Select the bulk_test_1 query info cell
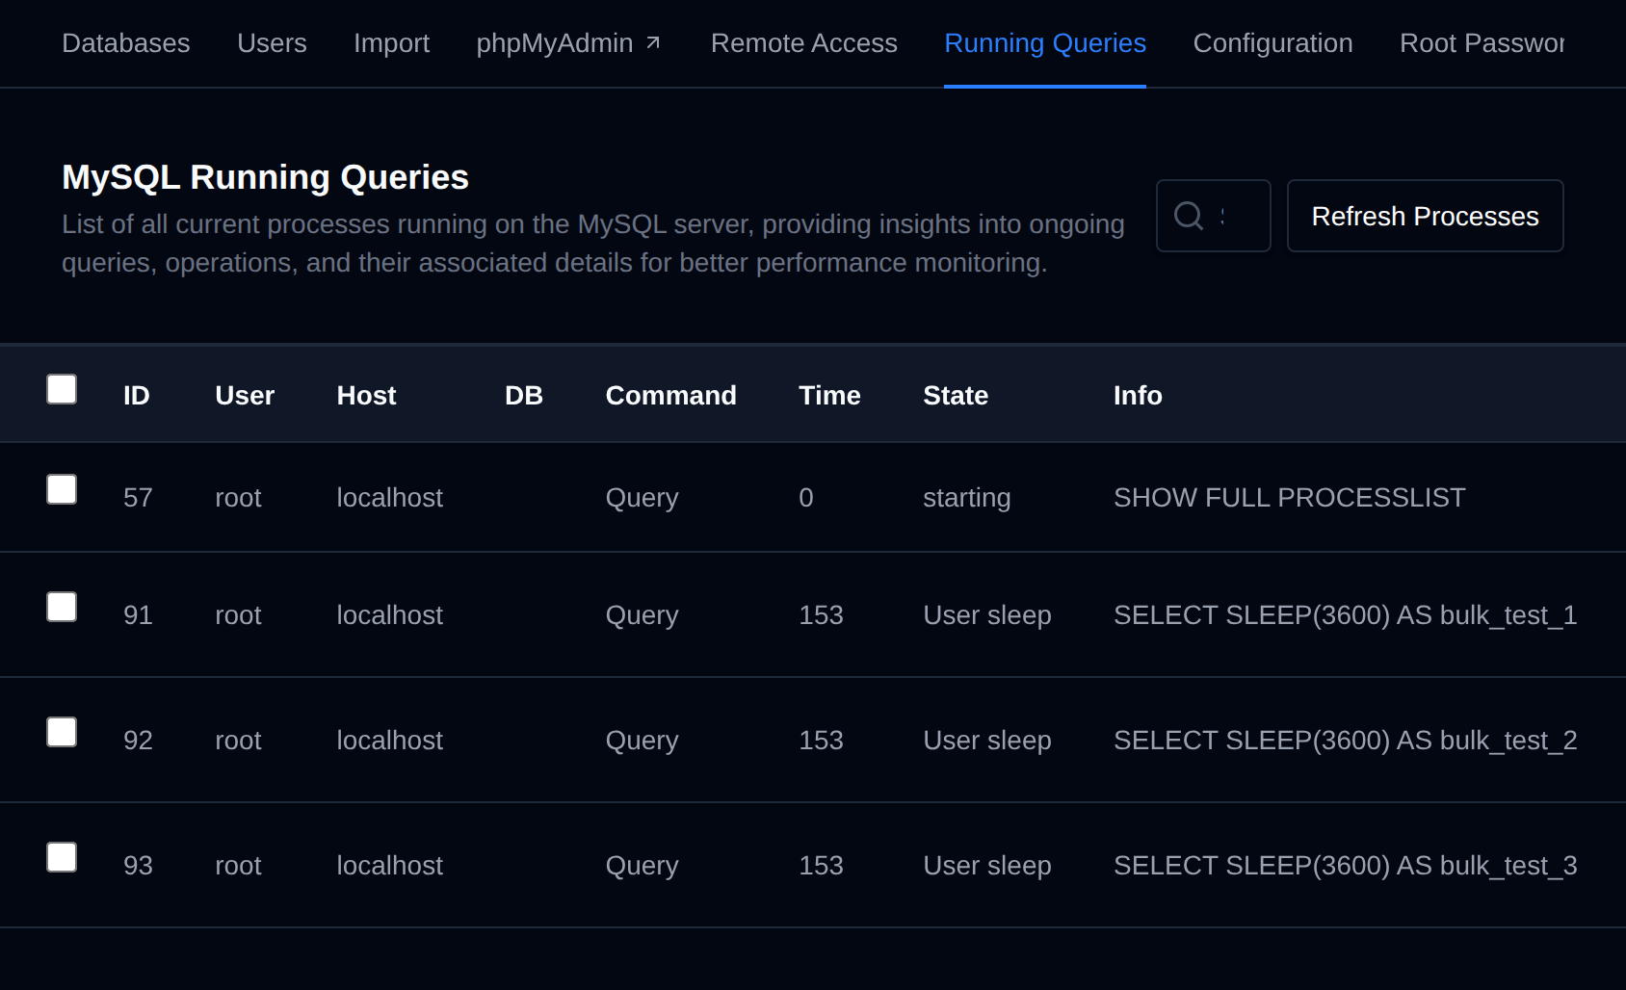1626x990 pixels. 1346,615
